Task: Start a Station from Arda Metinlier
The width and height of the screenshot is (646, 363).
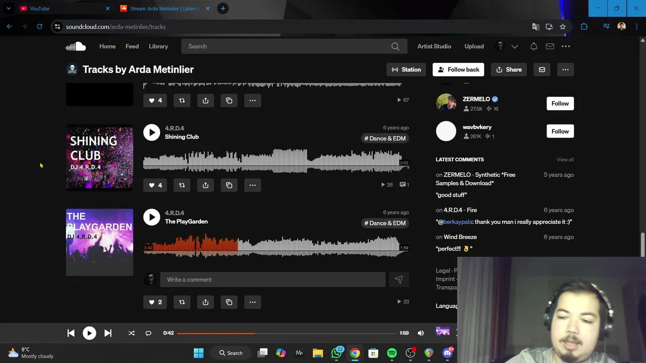Action: tap(406, 70)
